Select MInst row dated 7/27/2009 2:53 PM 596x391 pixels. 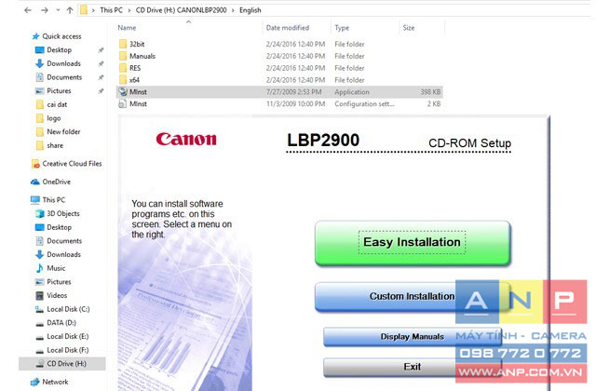[279, 92]
